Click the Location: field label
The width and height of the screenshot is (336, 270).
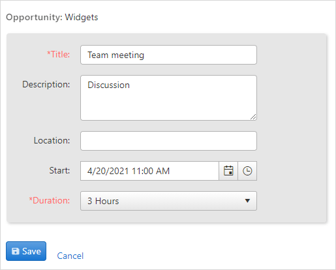coord(52,140)
